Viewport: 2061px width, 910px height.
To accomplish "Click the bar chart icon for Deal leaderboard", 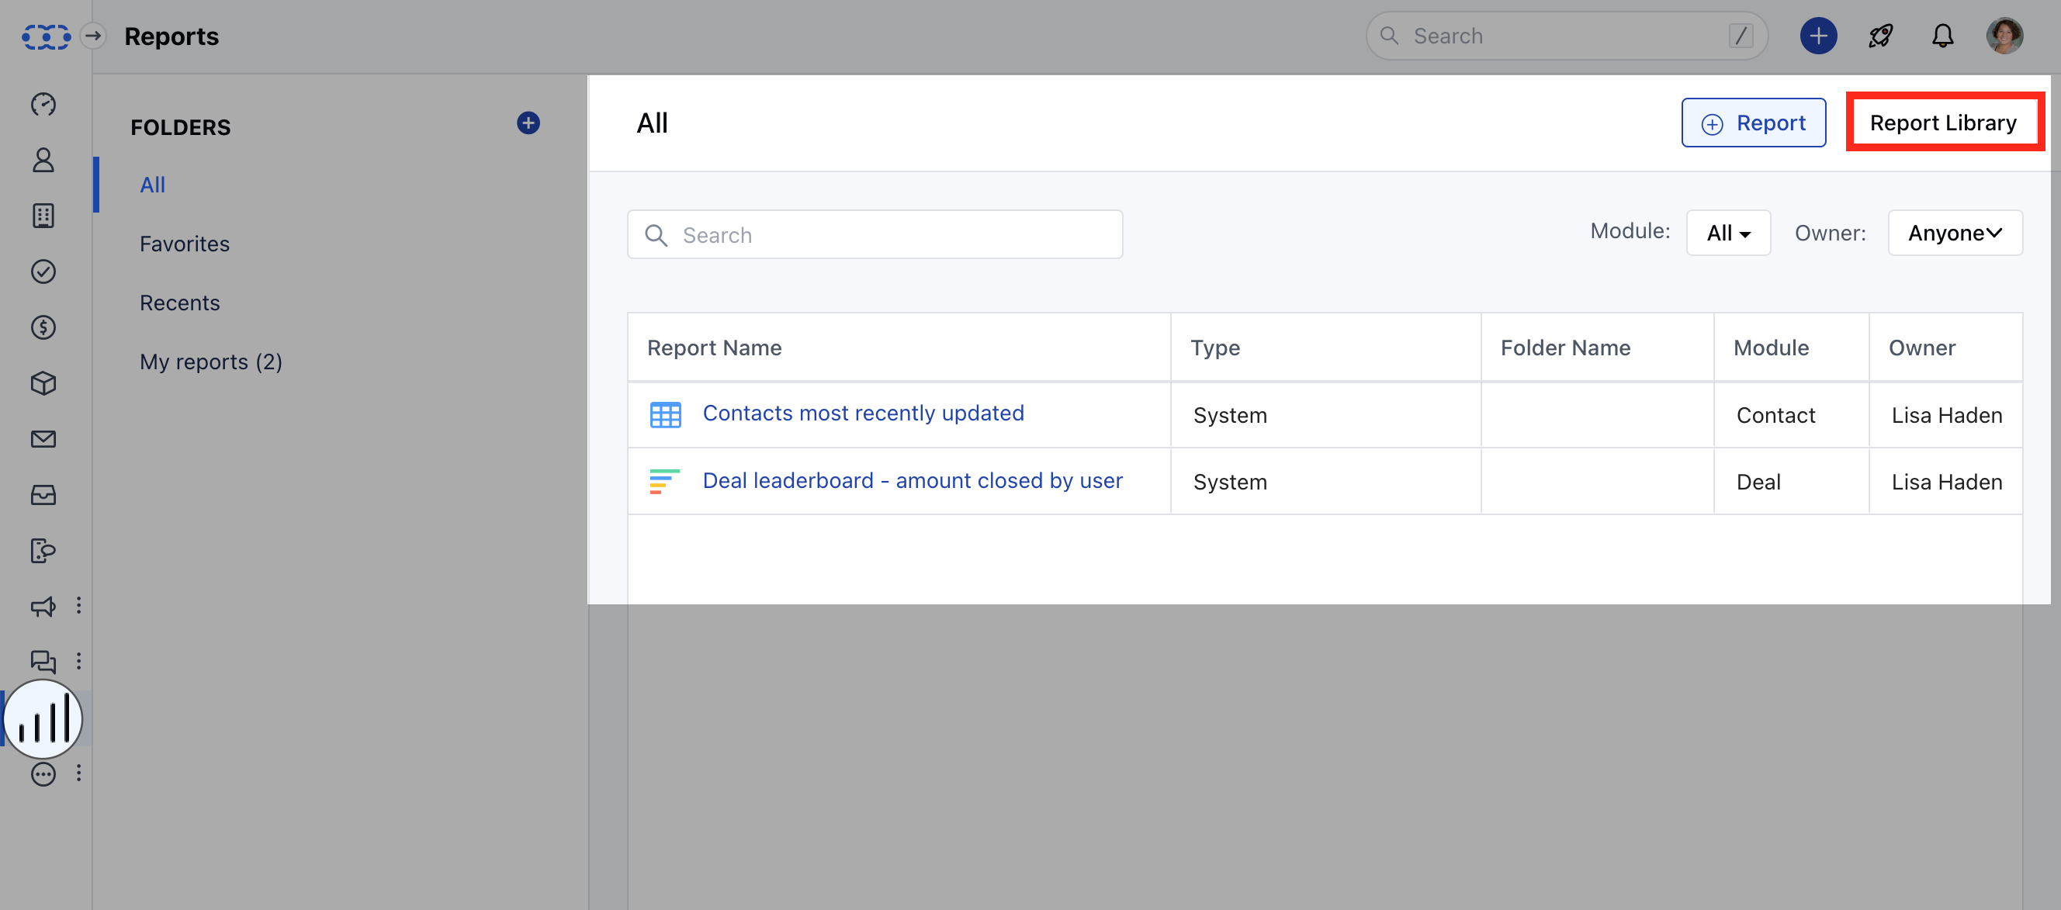I will click(665, 482).
